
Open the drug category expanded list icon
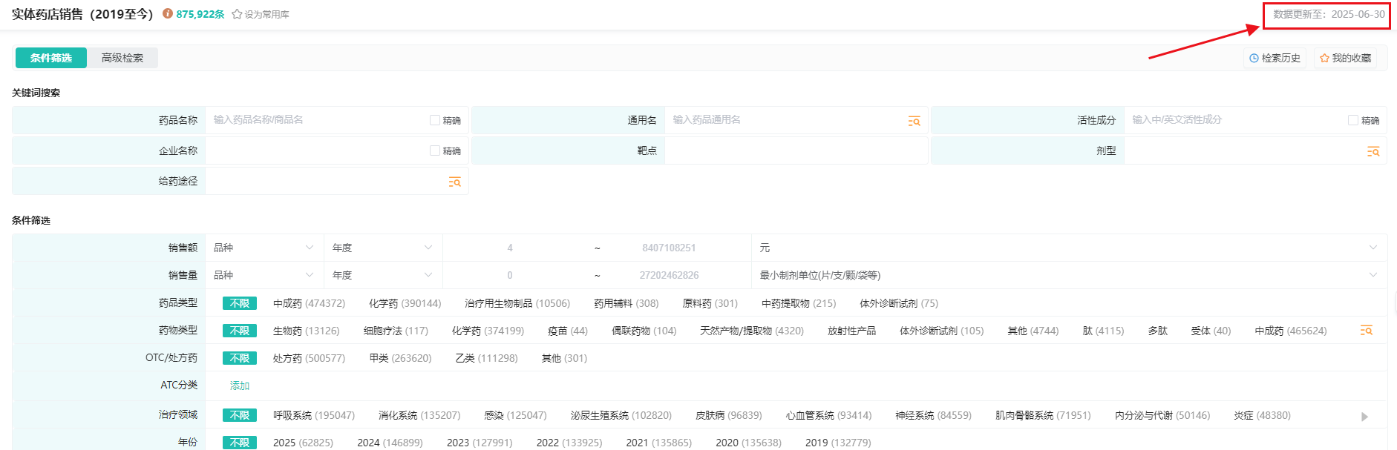pos(1366,331)
